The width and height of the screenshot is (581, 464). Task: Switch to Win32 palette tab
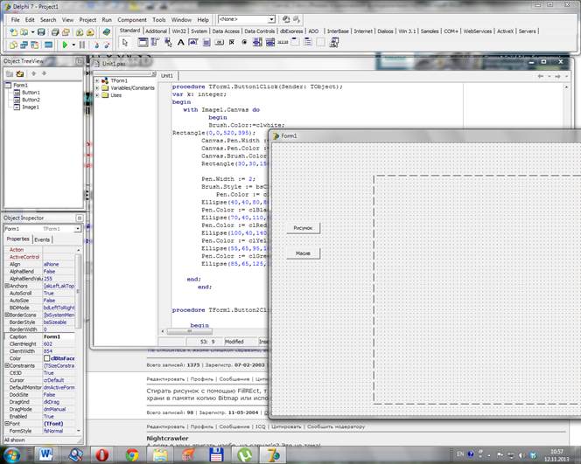pos(178,31)
